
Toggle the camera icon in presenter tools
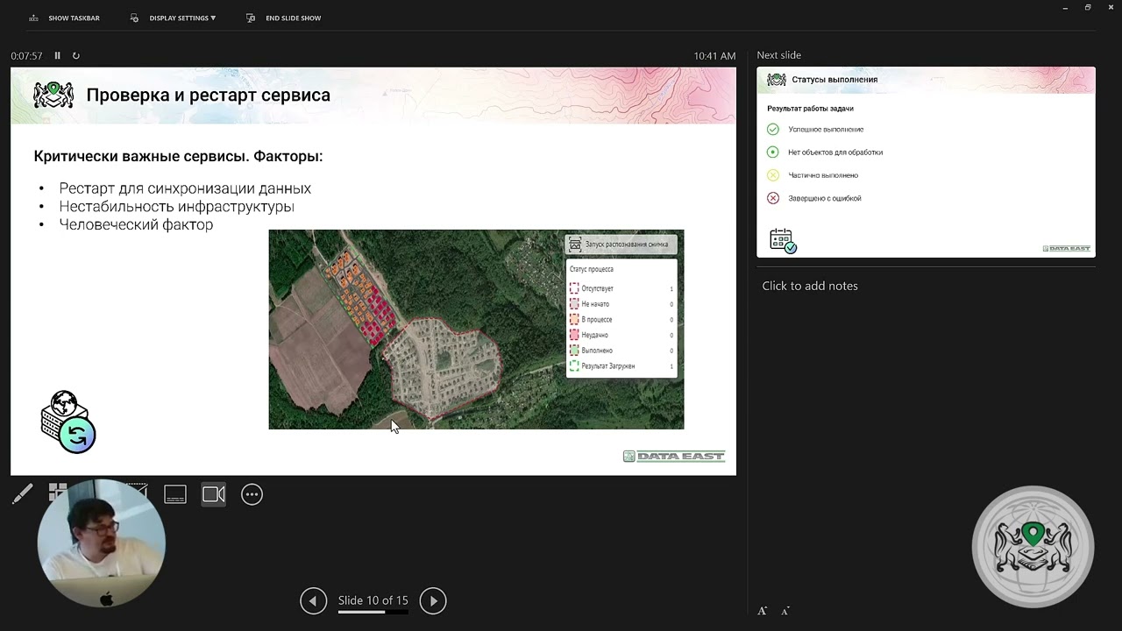click(214, 494)
